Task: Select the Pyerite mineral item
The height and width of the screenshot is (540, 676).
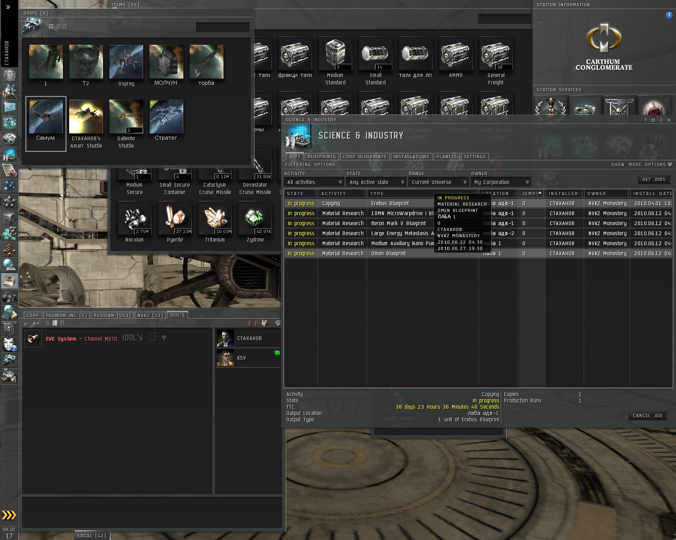Action: tap(175, 224)
